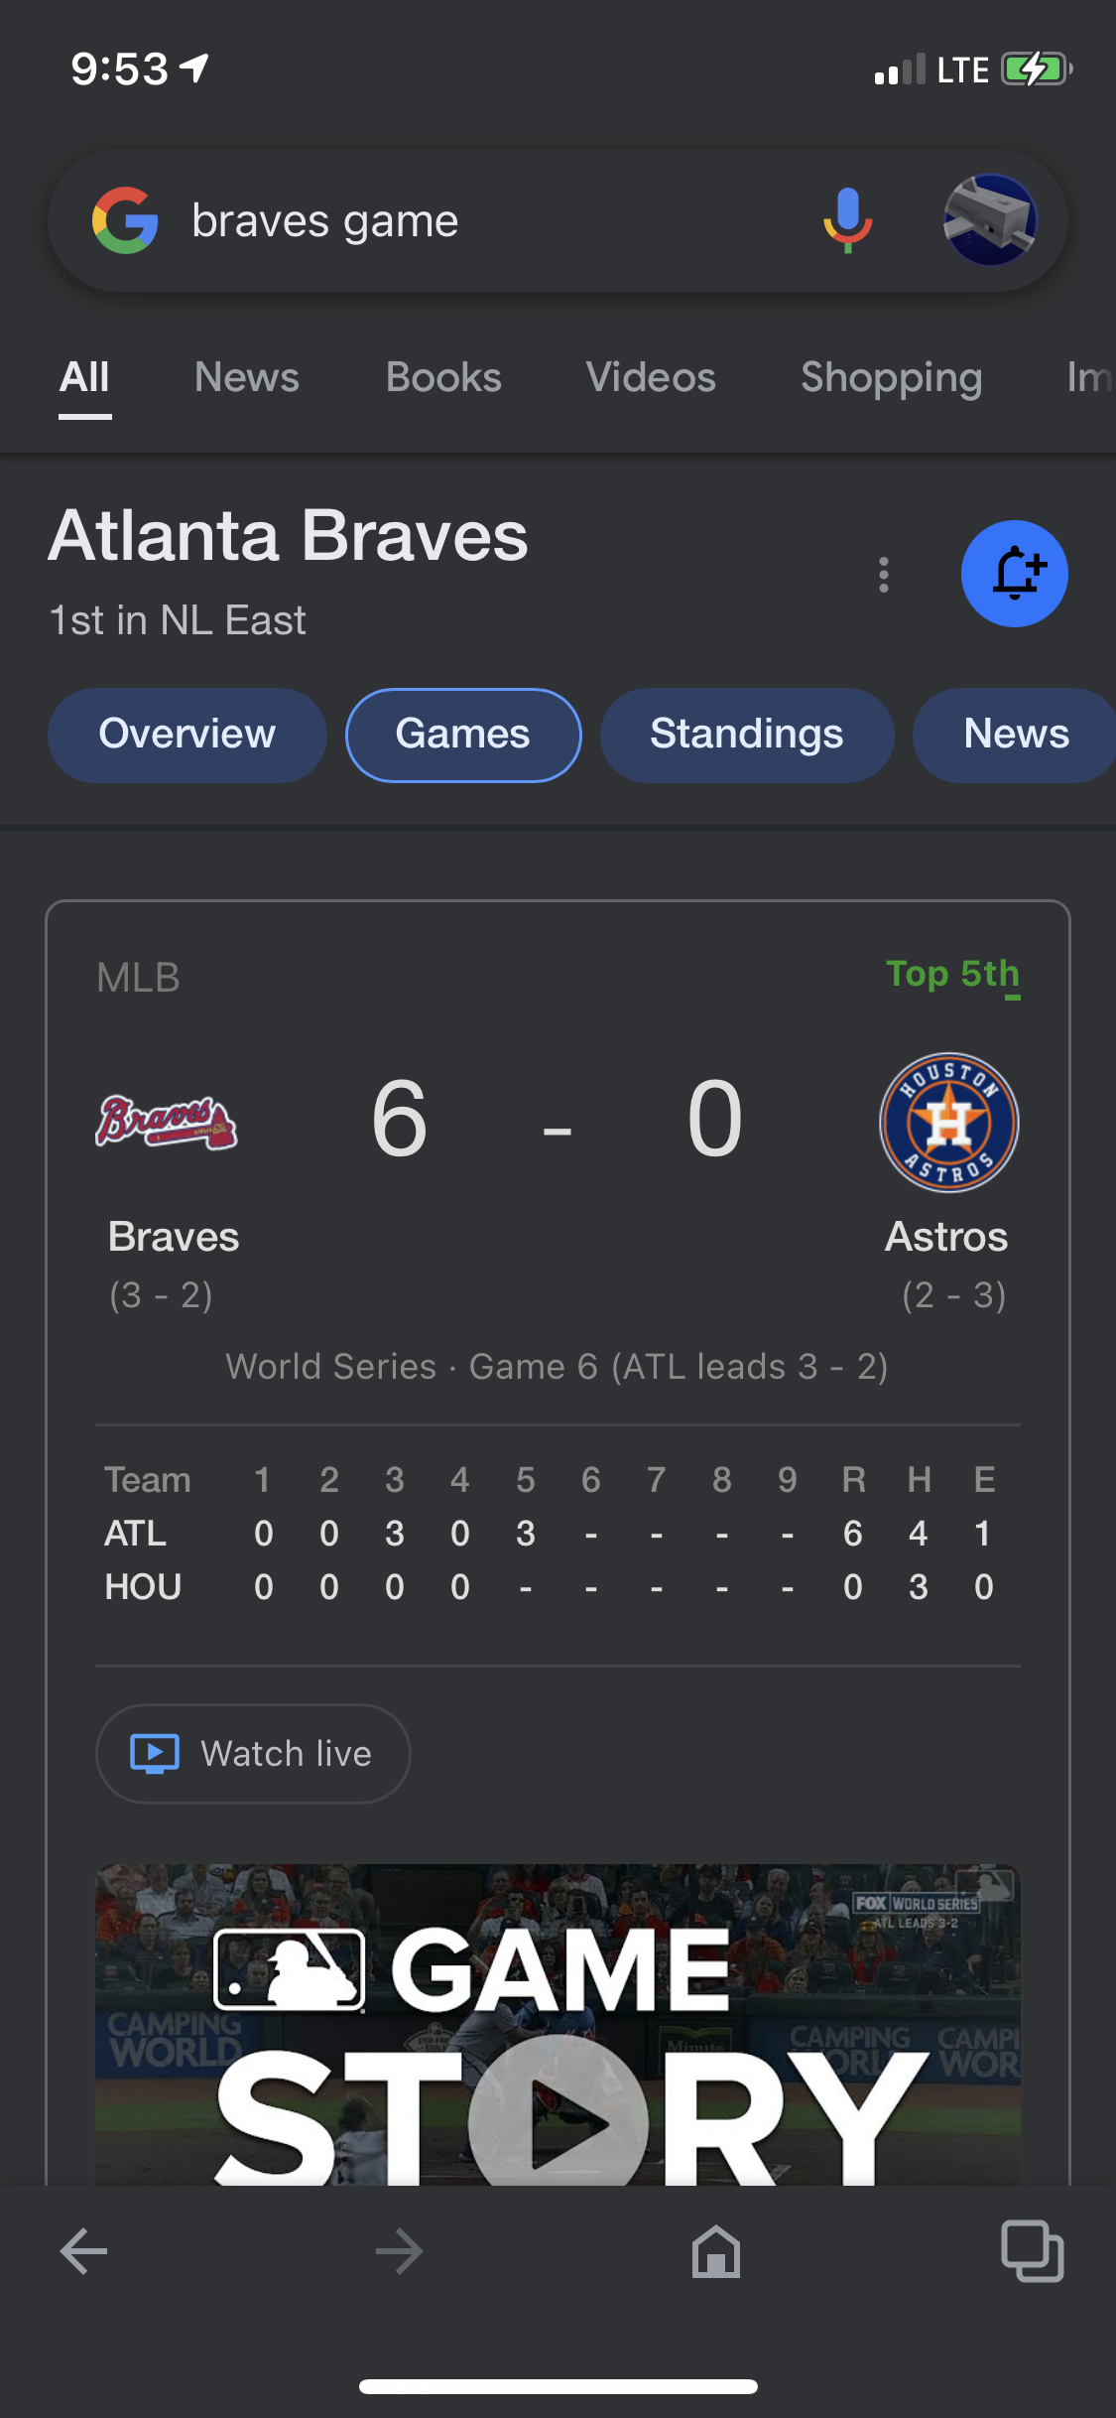Tap the Google logo in search bar
The width and height of the screenshot is (1116, 2418).
(125, 220)
